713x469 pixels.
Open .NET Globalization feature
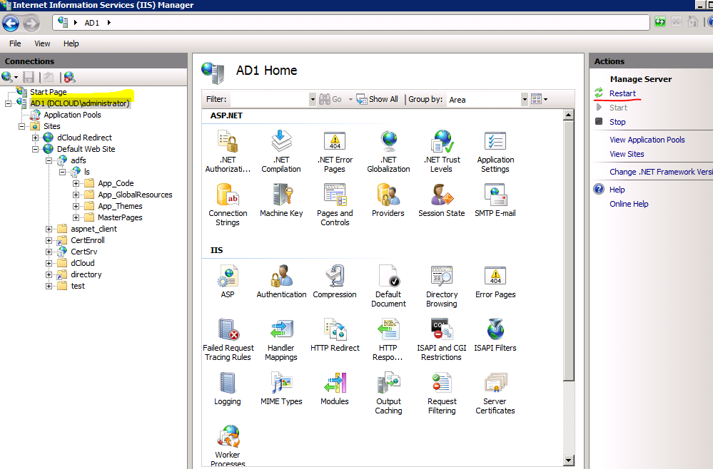[388, 152]
